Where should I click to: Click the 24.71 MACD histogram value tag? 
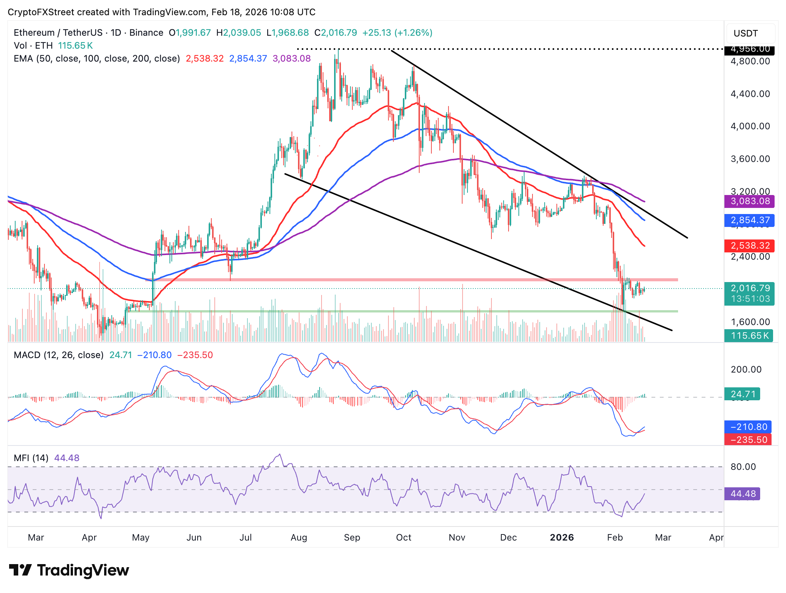742,394
